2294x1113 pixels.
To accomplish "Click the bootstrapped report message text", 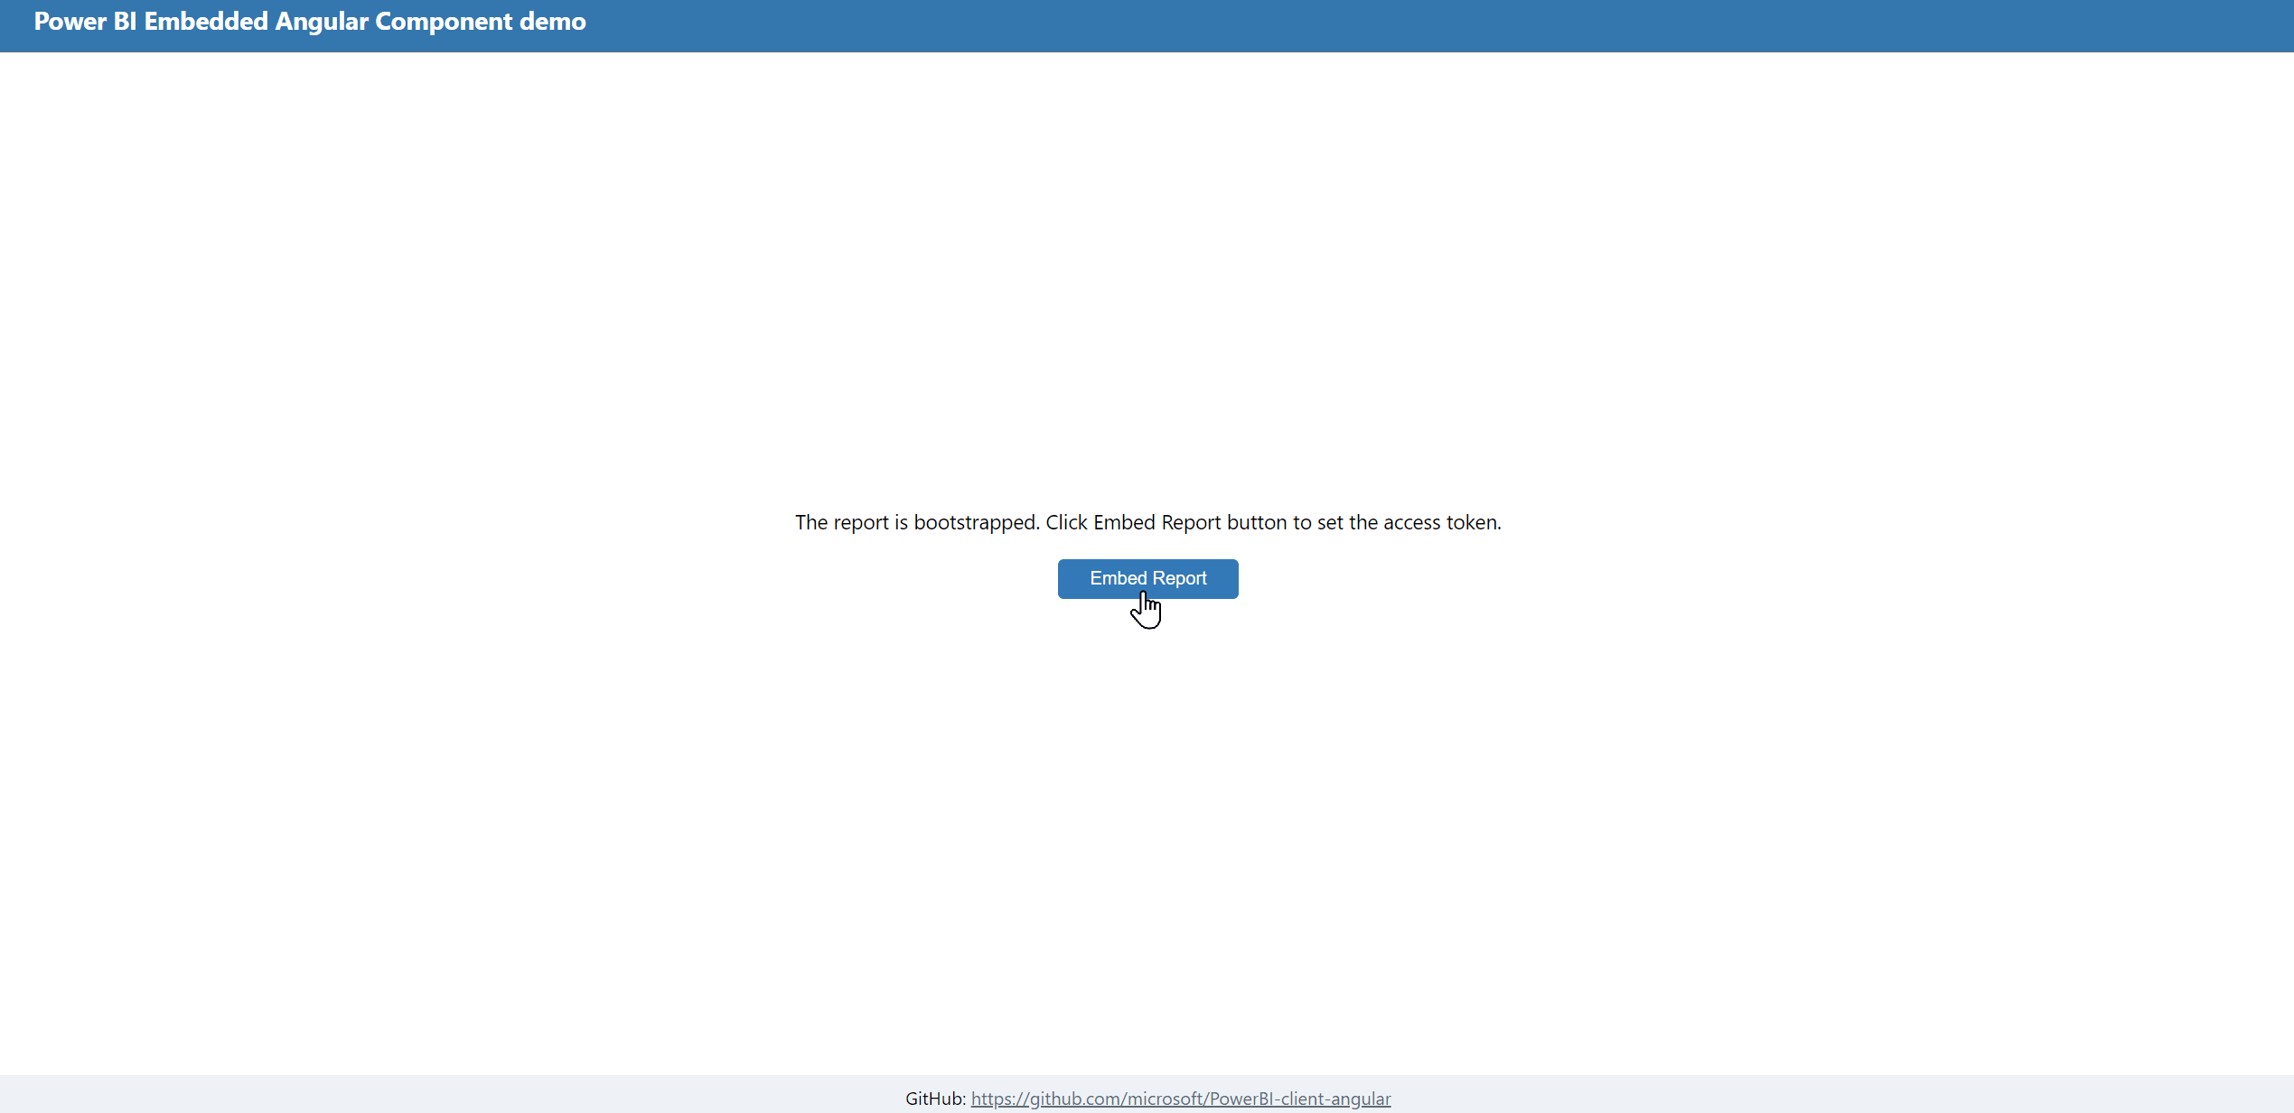I will pos(1147,522).
